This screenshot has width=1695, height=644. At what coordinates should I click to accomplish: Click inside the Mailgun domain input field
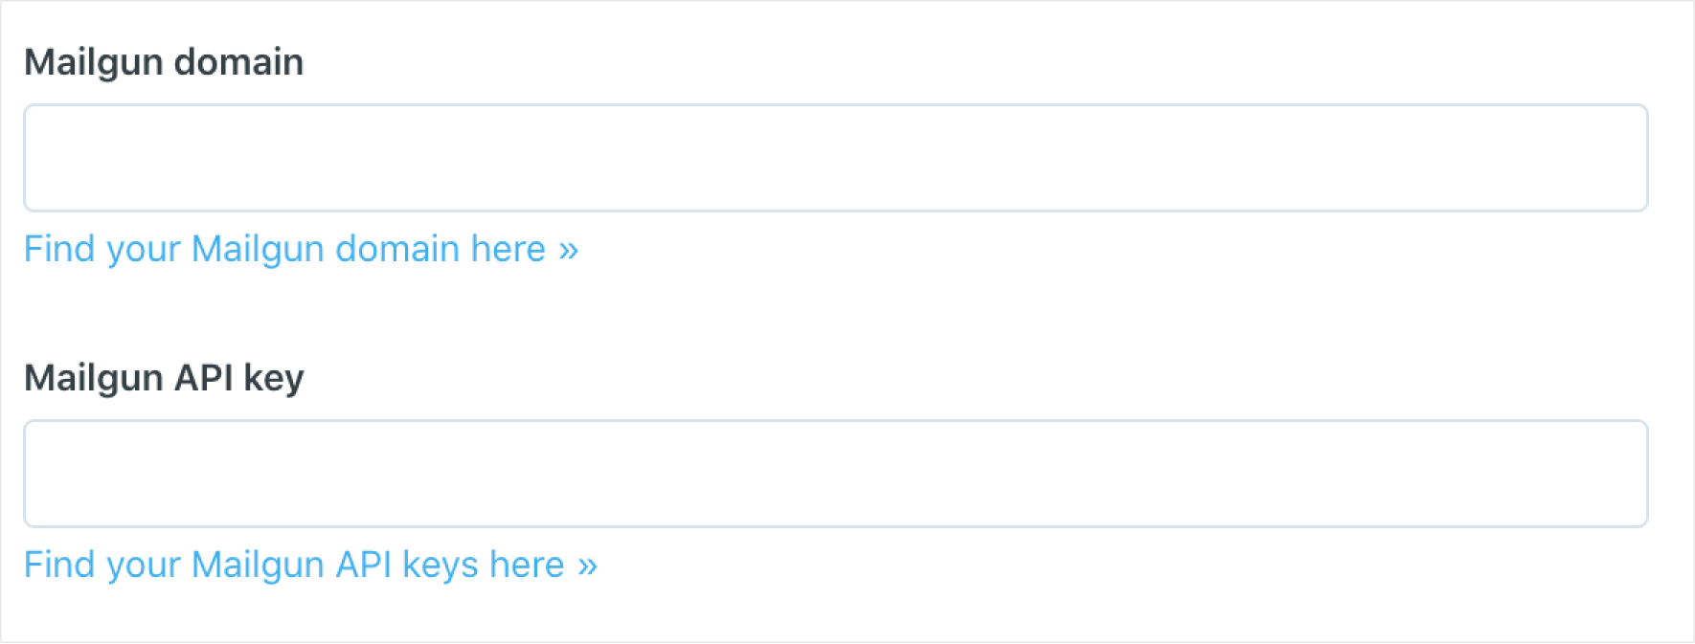coord(833,157)
